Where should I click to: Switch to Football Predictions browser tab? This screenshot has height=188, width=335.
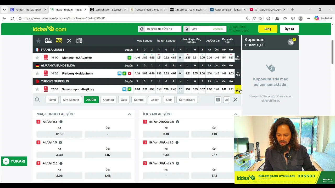(148, 10)
